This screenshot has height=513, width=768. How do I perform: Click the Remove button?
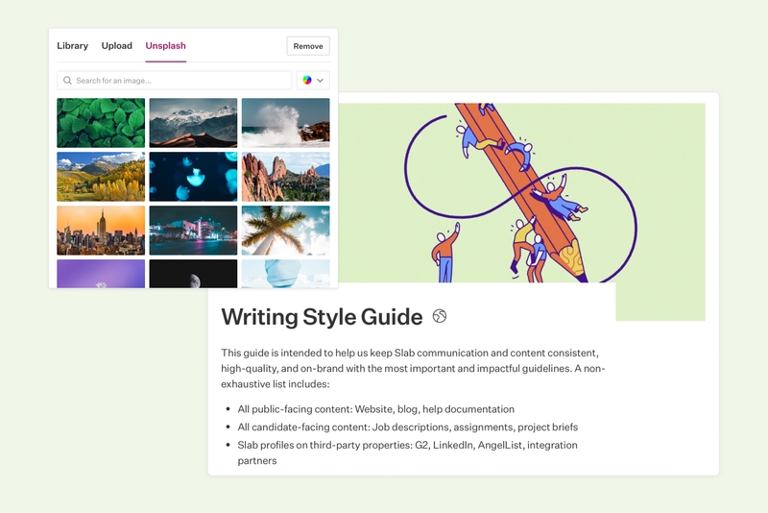tap(308, 46)
